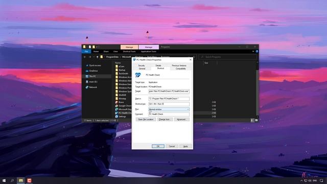This screenshot has height=184, width=327.
Task: Select Network in the navigation pane
Action: pos(91,87)
